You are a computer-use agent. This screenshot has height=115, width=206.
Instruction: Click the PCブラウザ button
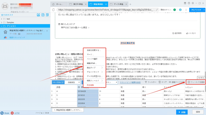196,10
